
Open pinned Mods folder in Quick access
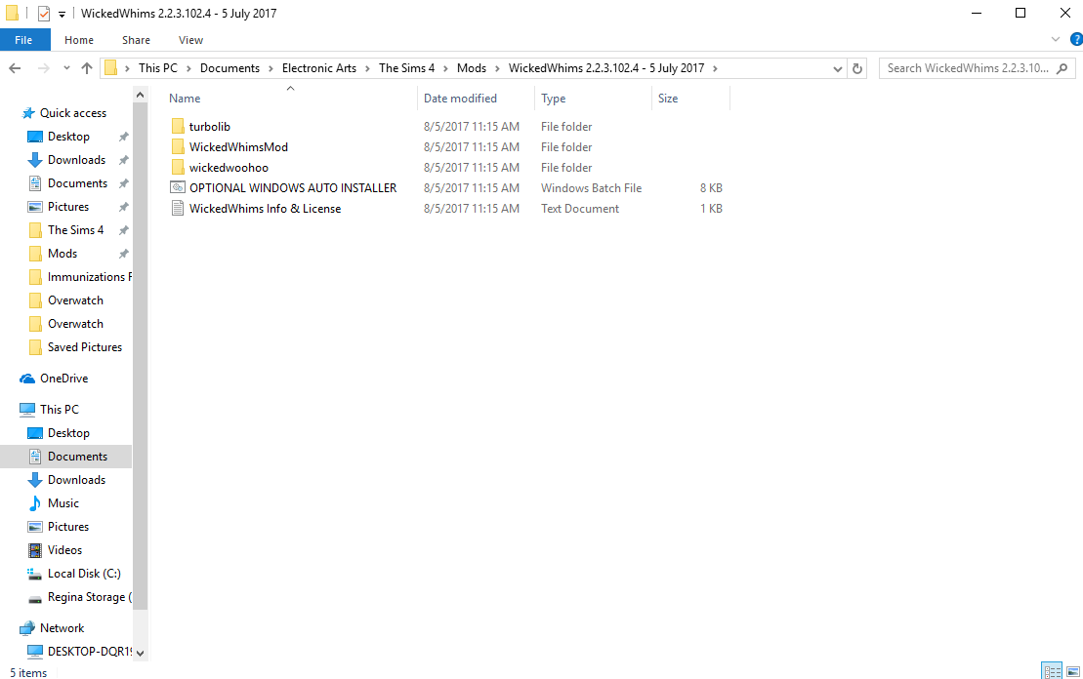(62, 254)
